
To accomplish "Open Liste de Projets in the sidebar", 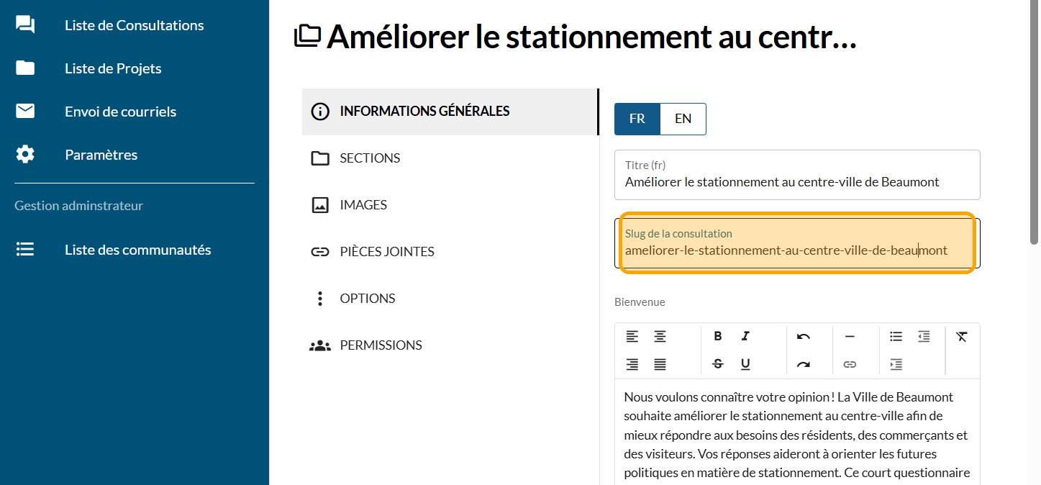I will click(x=113, y=68).
